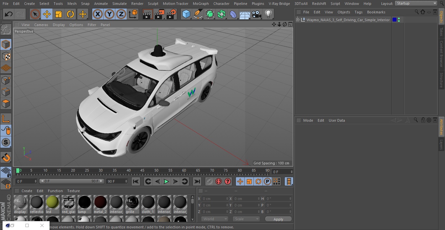Open Render Settings

pos(171,14)
